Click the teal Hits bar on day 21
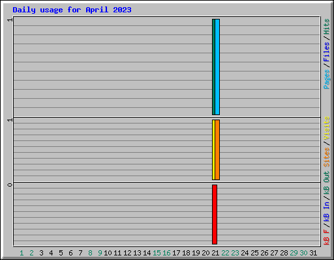This screenshot has width=334, height=260. pos(213,67)
